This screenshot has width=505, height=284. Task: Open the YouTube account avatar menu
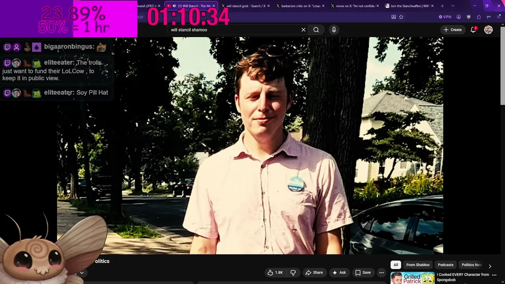(x=488, y=30)
